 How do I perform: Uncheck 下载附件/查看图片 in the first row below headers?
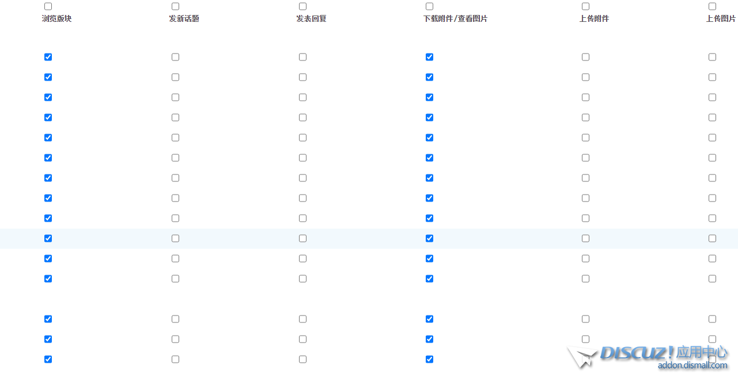[429, 57]
